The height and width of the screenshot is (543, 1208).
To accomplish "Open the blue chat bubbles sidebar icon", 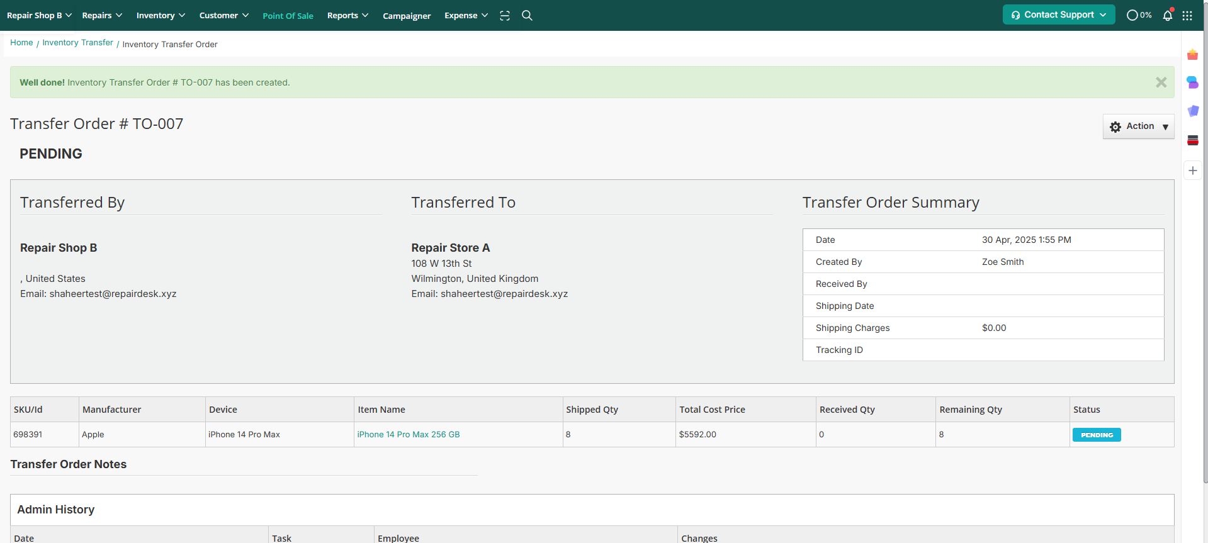I will coord(1193,82).
